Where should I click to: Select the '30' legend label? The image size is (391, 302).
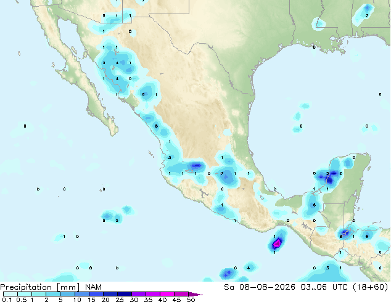[x=134, y=300]
